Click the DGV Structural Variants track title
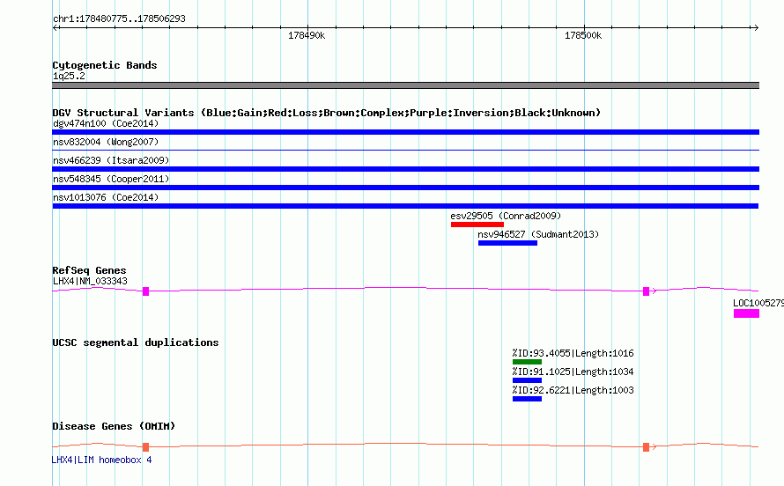Screen dimensions: 784x486 coord(326,113)
